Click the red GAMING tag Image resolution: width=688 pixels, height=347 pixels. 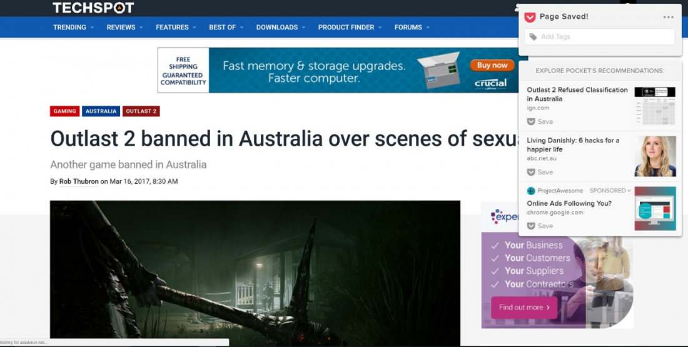click(65, 111)
